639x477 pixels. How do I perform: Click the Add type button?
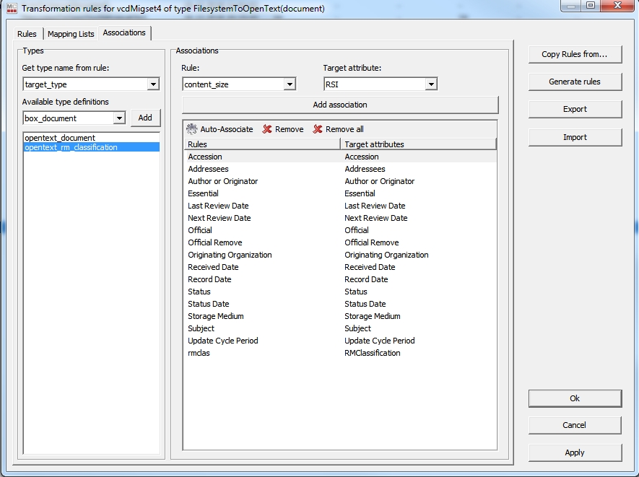point(145,118)
